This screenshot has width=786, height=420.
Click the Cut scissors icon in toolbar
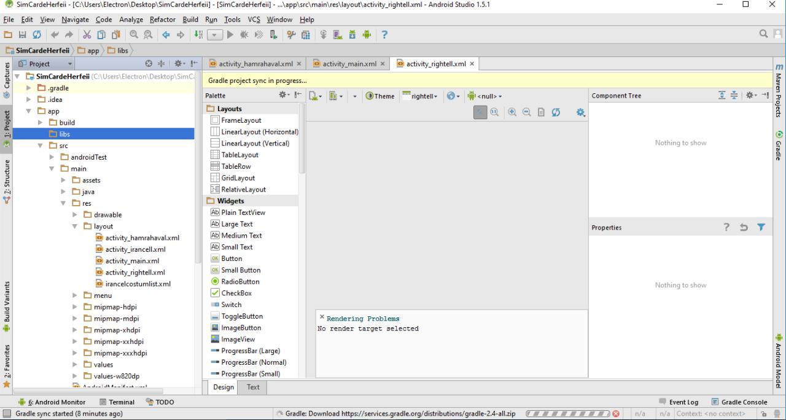click(87, 35)
